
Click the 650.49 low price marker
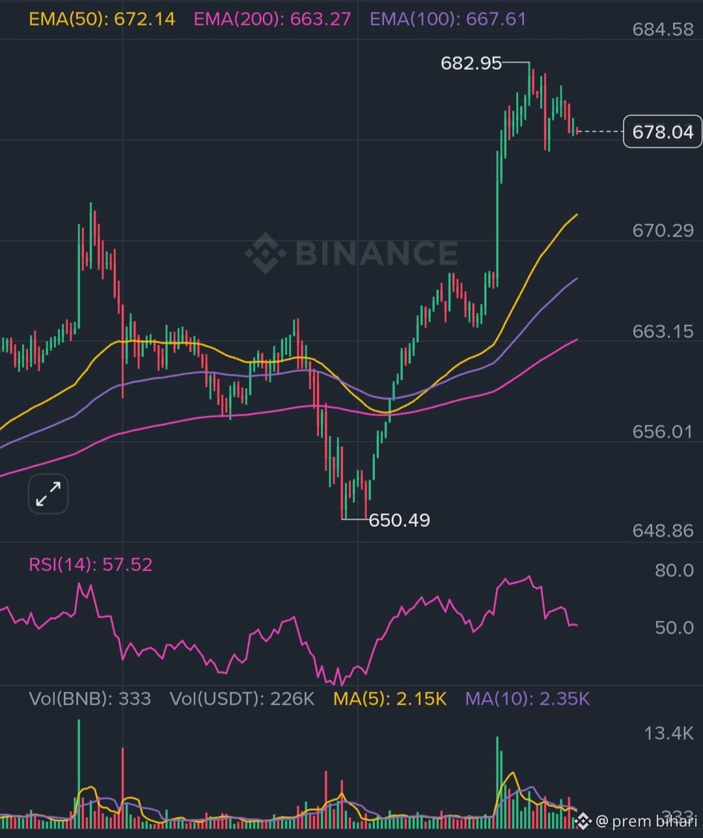[x=399, y=520]
